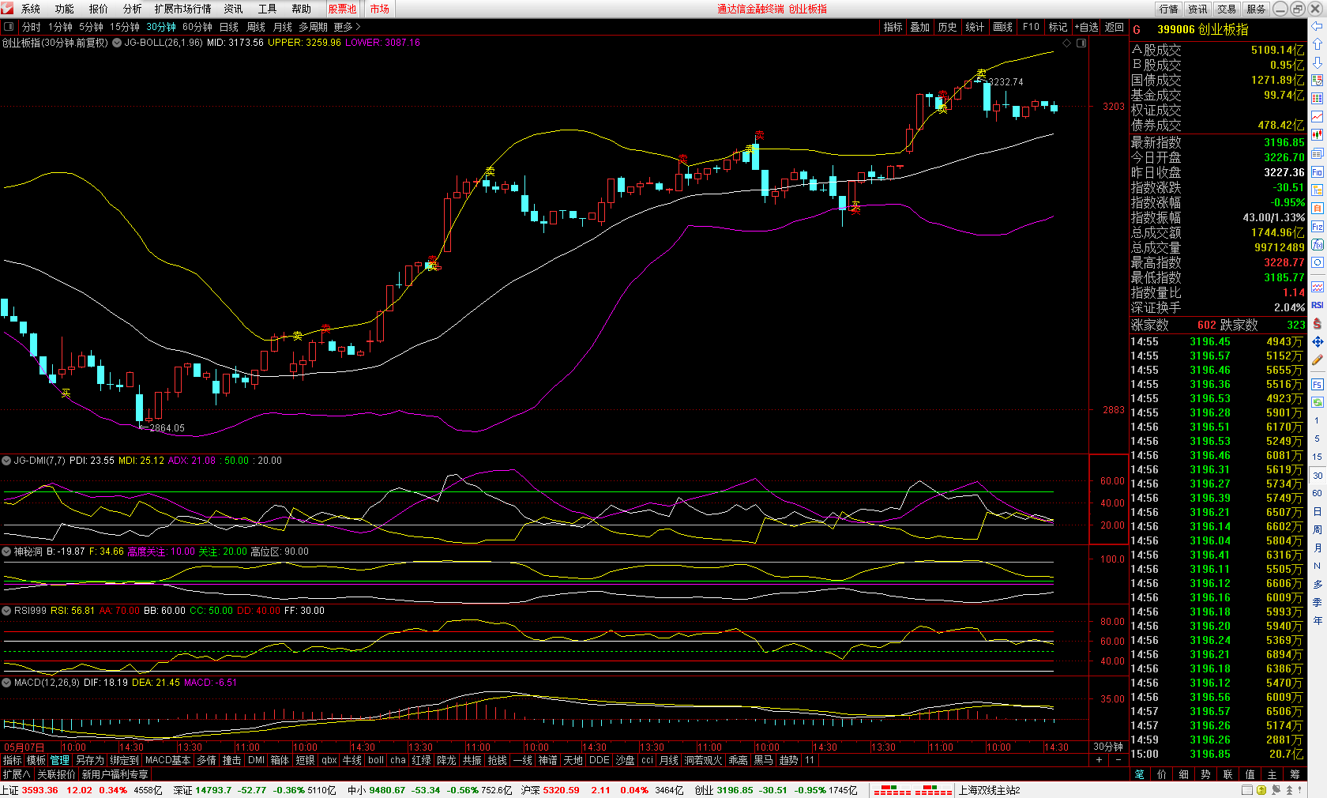The image size is (1327, 798).
Task: Click the 叠加 overlay button
Action: point(920,27)
